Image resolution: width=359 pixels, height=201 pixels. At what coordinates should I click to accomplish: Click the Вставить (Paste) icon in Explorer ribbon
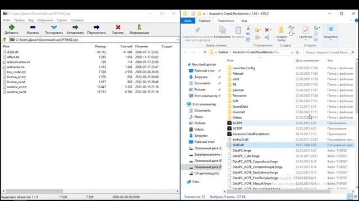(238, 30)
